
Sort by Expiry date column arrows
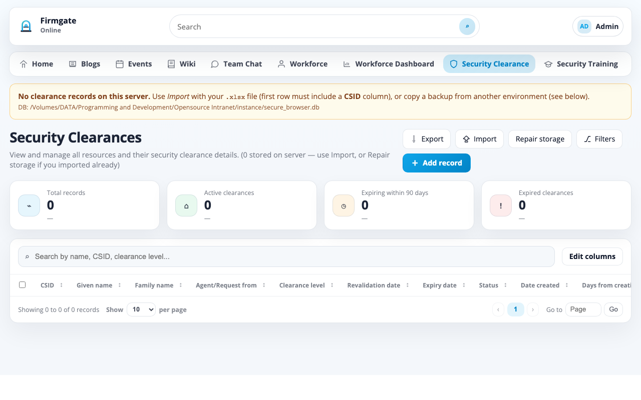(x=464, y=285)
